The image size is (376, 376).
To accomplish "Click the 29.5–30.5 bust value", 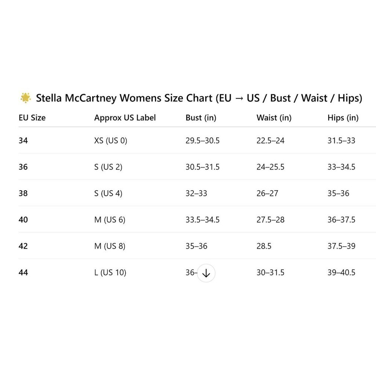I will (x=202, y=141).
